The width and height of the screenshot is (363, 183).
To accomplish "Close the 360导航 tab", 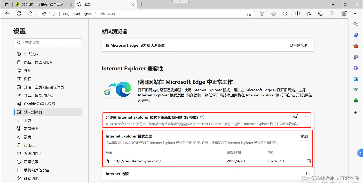I will [71, 4].
